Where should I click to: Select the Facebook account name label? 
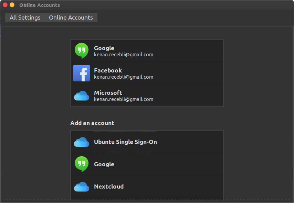click(108, 70)
